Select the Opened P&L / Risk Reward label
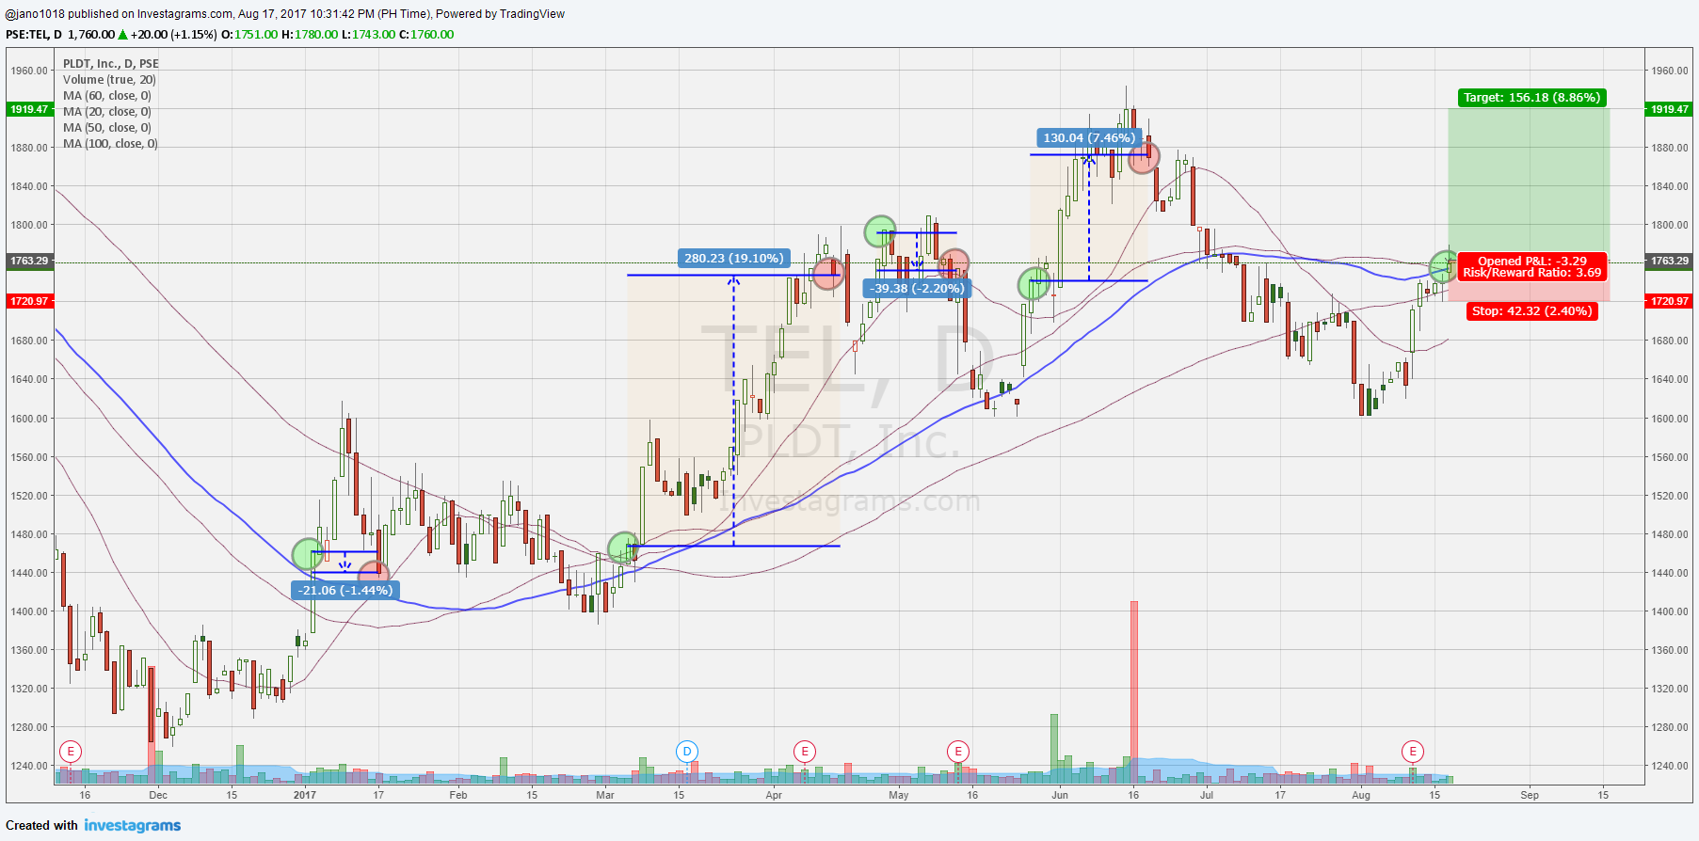 1531,267
